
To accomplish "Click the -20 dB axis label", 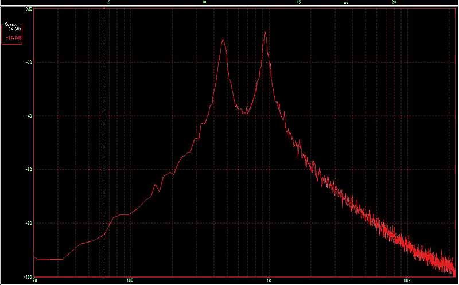I will click(x=29, y=62).
